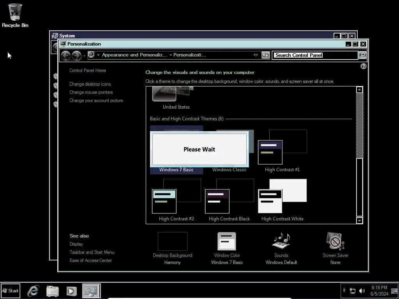Click the Control Panel taskbar button
Screen dimensions: 399x299
coord(91,290)
